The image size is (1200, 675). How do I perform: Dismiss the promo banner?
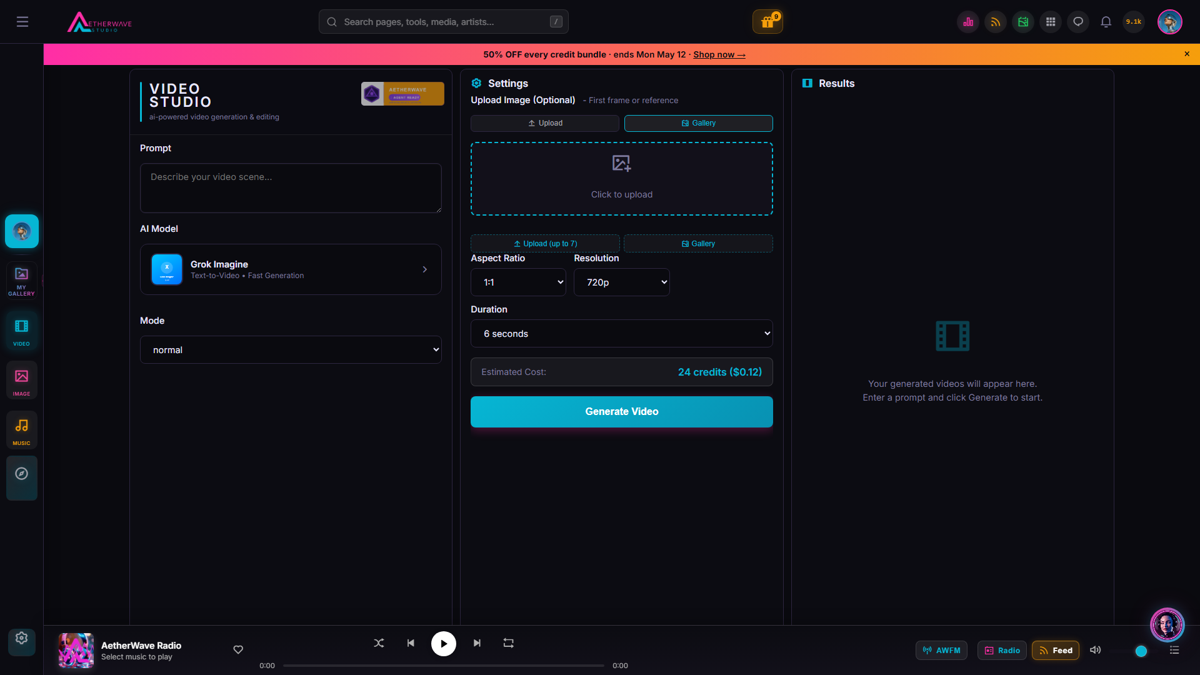point(1187,54)
